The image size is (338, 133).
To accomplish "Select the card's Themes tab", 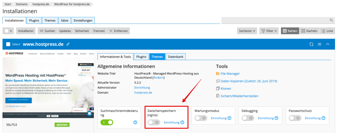I will click(x=157, y=57).
